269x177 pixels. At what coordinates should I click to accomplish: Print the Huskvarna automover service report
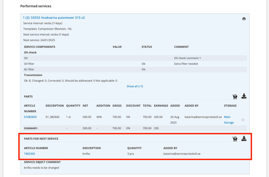[244, 19]
